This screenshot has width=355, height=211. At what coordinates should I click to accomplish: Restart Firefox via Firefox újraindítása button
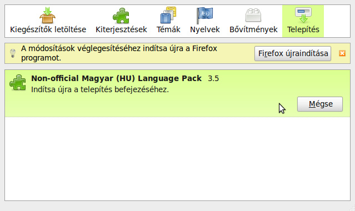pos(293,54)
